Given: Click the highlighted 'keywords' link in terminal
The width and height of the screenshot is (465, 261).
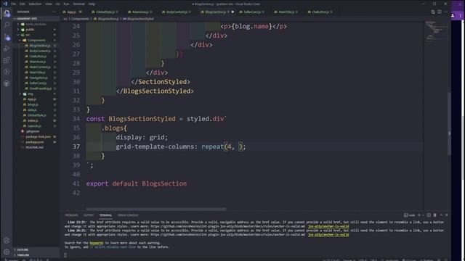Looking at the screenshot, I should click(x=97, y=243).
